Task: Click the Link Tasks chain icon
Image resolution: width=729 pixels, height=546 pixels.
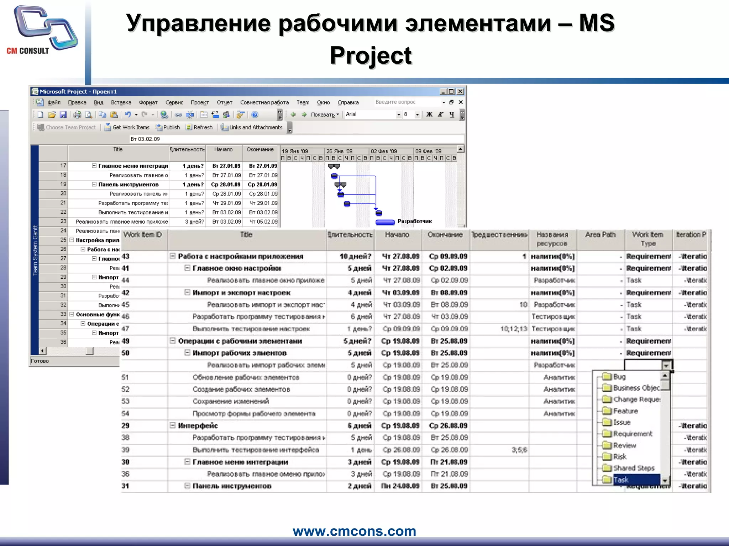Action: 178,114
